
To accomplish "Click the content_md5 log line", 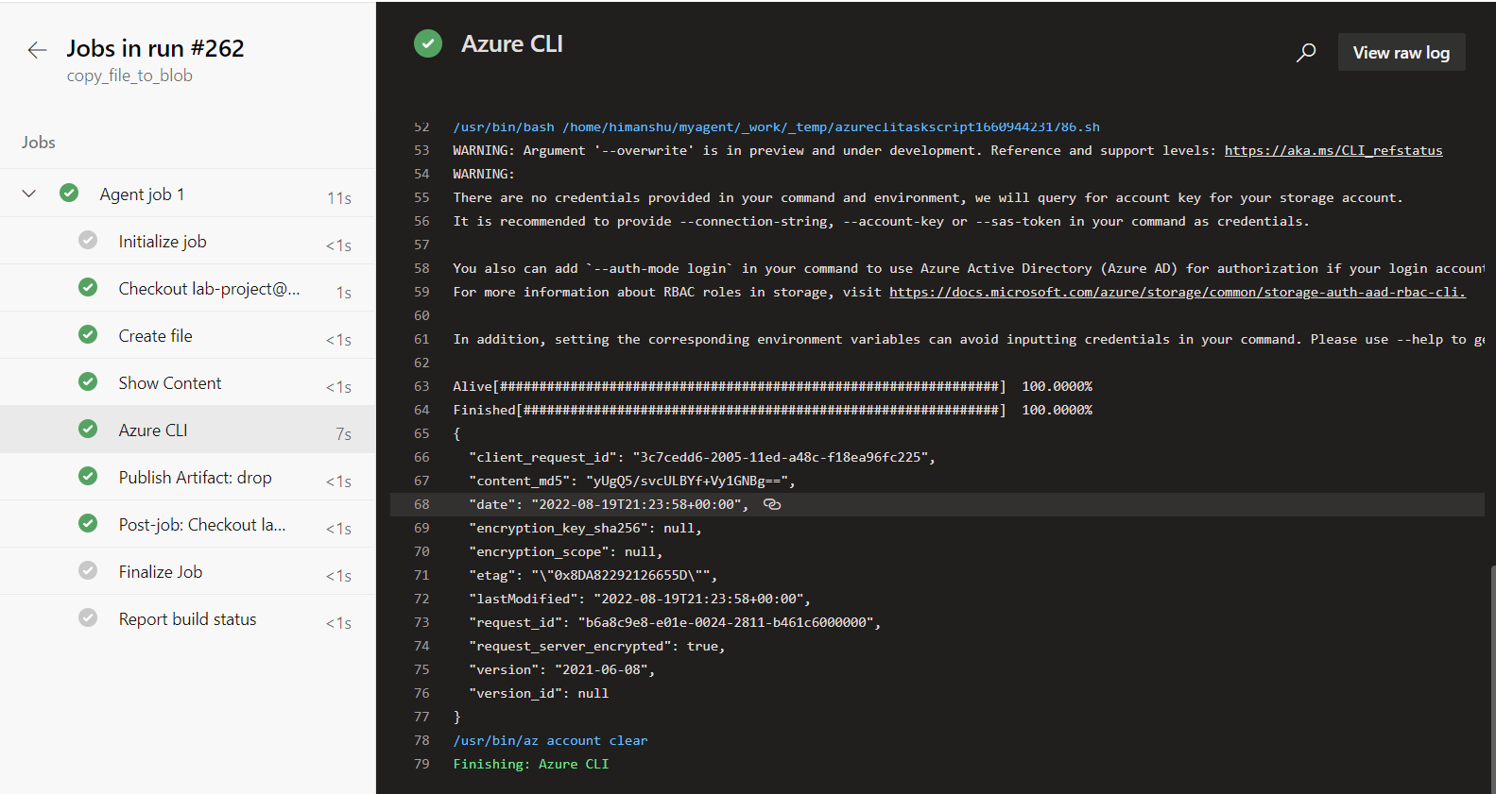I will click(632, 481).
